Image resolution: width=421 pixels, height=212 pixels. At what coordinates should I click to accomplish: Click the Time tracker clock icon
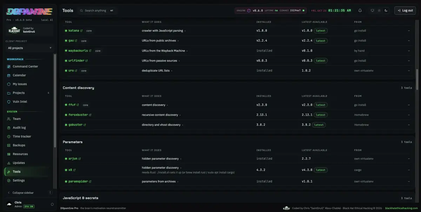point(9,136)
